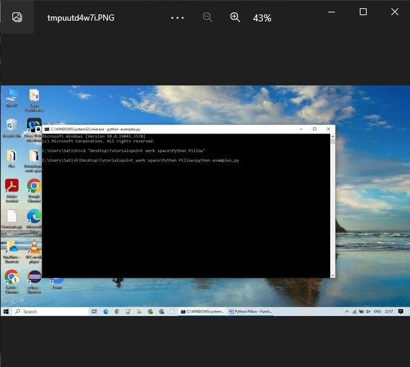The height and width of the screenshot is (367, 410).
Task: Click the 22:37 taskbar clock
Action: click(x=389, y=311)
